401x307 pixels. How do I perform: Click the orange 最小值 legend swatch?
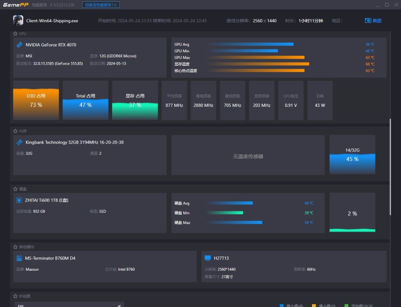pos(314,306)
